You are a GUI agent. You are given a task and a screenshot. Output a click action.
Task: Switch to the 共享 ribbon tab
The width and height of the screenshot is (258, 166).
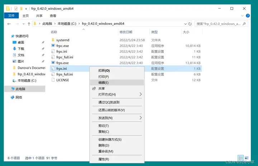[39, 16]
